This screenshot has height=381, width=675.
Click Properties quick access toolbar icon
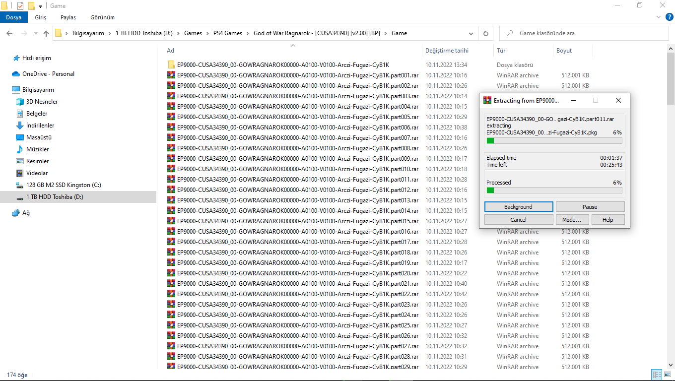[20, 6]
